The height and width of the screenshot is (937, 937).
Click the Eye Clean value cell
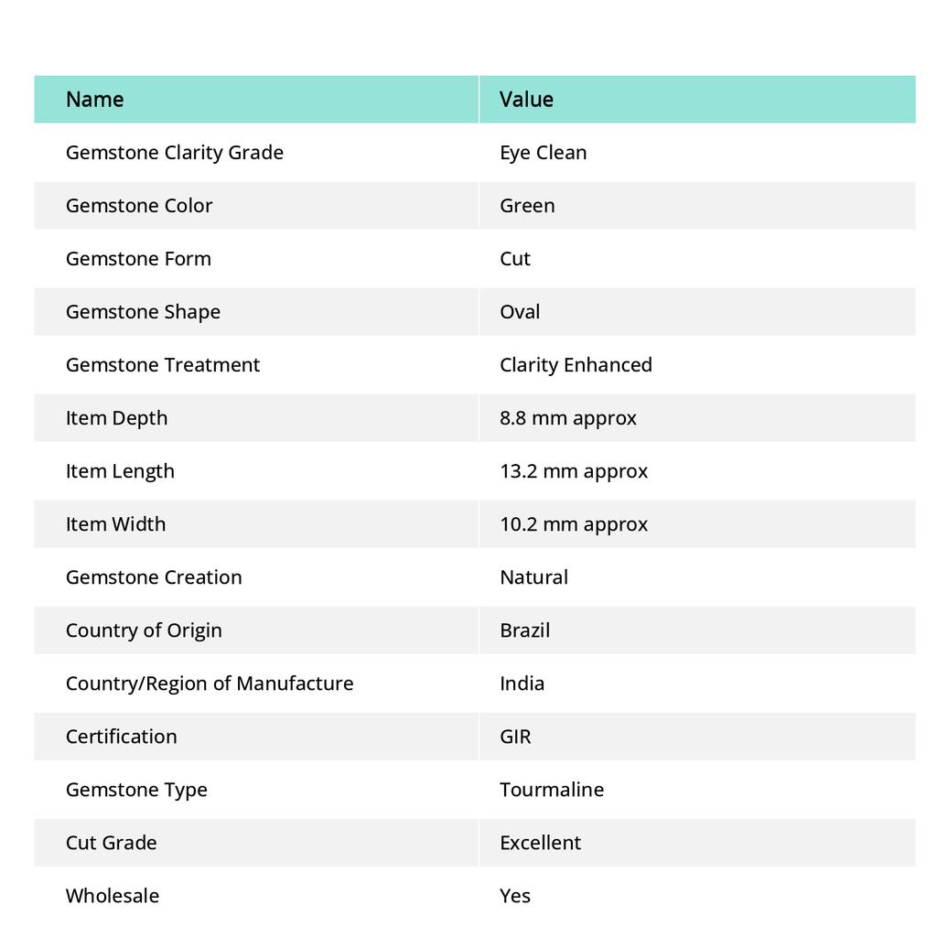coord(543,153)
